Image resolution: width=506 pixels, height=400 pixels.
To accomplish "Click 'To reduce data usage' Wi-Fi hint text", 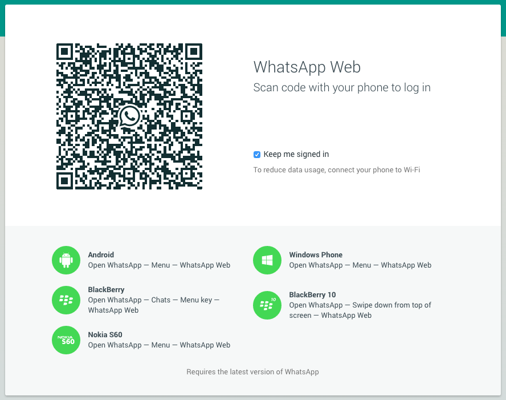I will (x=337, y=170).
